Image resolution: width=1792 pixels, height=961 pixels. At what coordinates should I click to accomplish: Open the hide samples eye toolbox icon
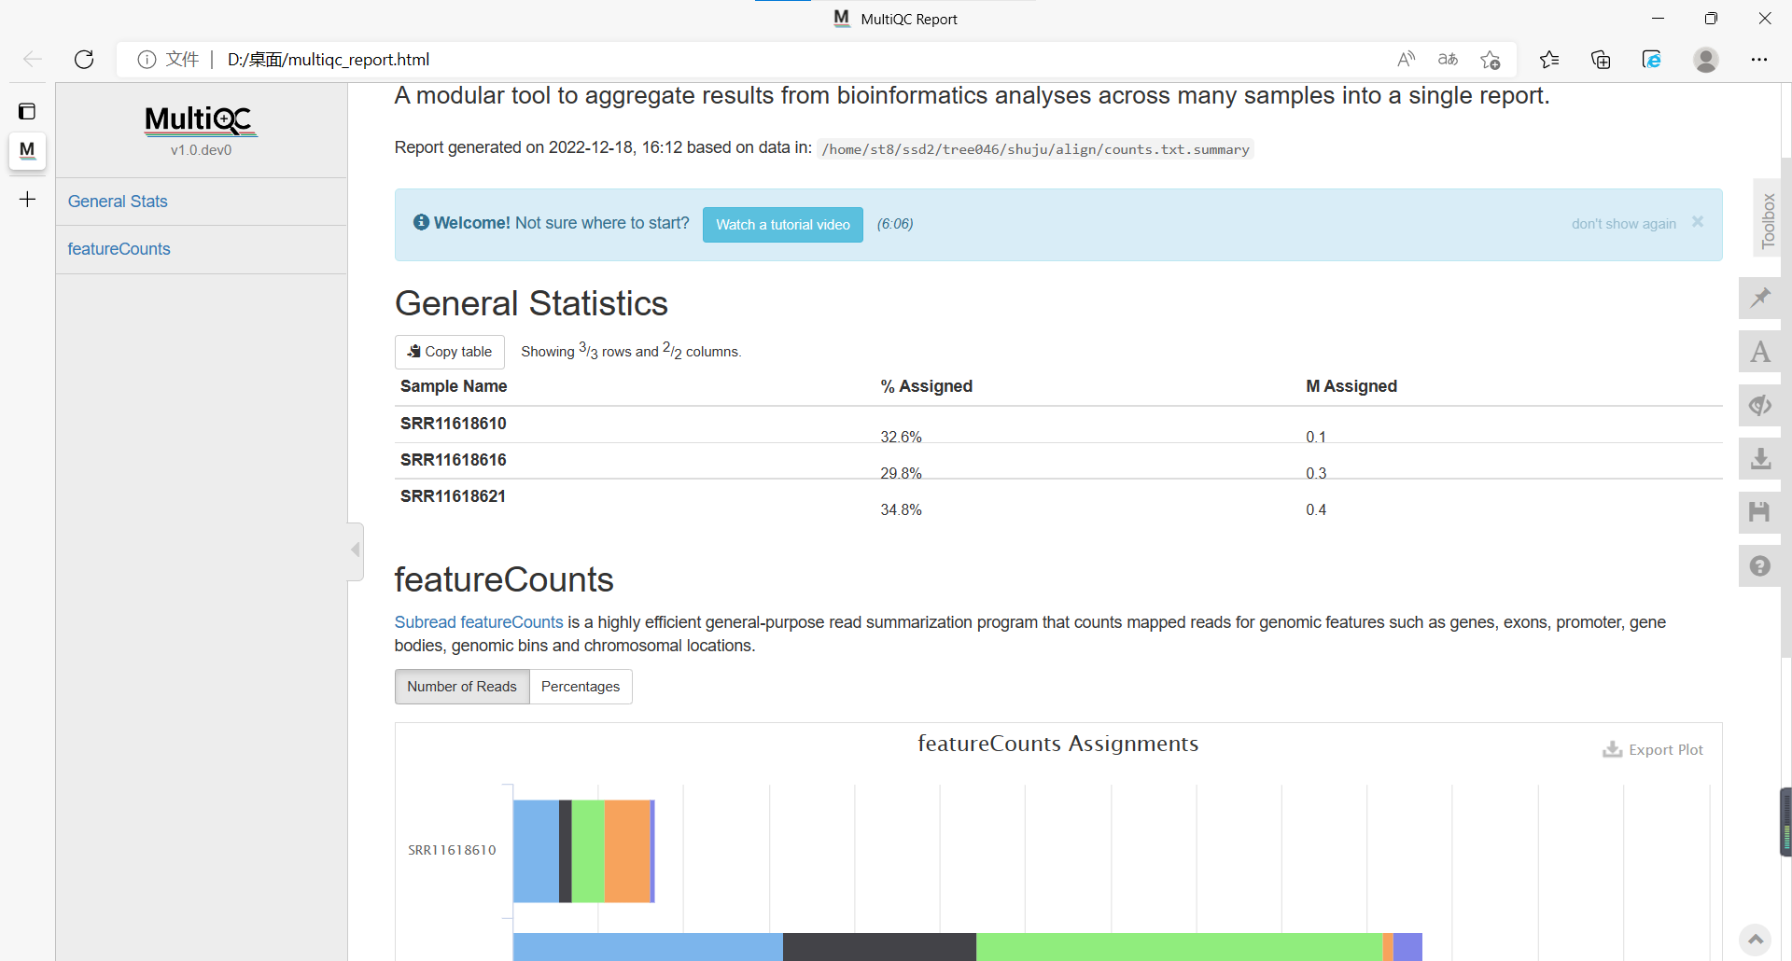(1760, 406)
